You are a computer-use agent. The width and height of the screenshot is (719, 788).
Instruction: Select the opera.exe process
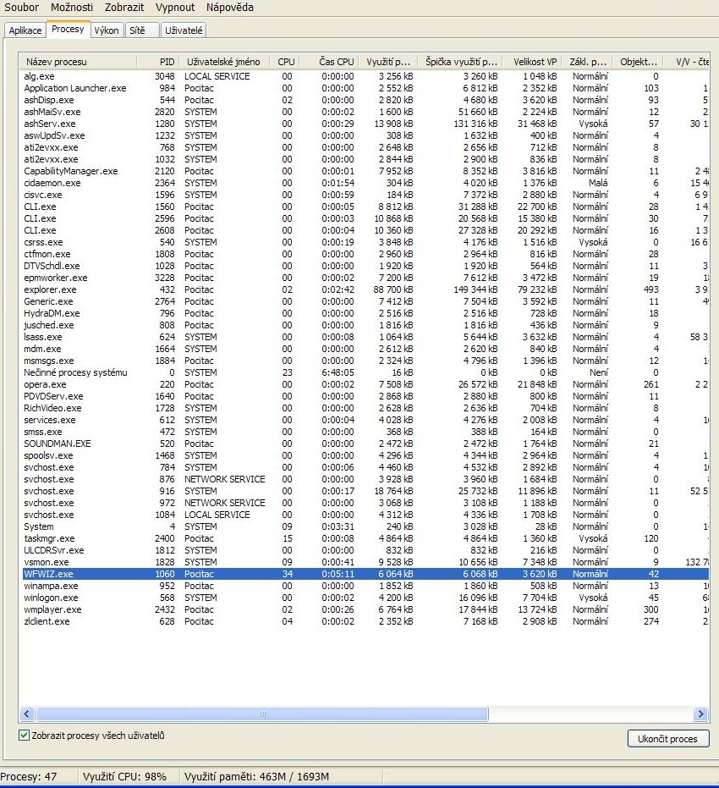tap(365, 384)
